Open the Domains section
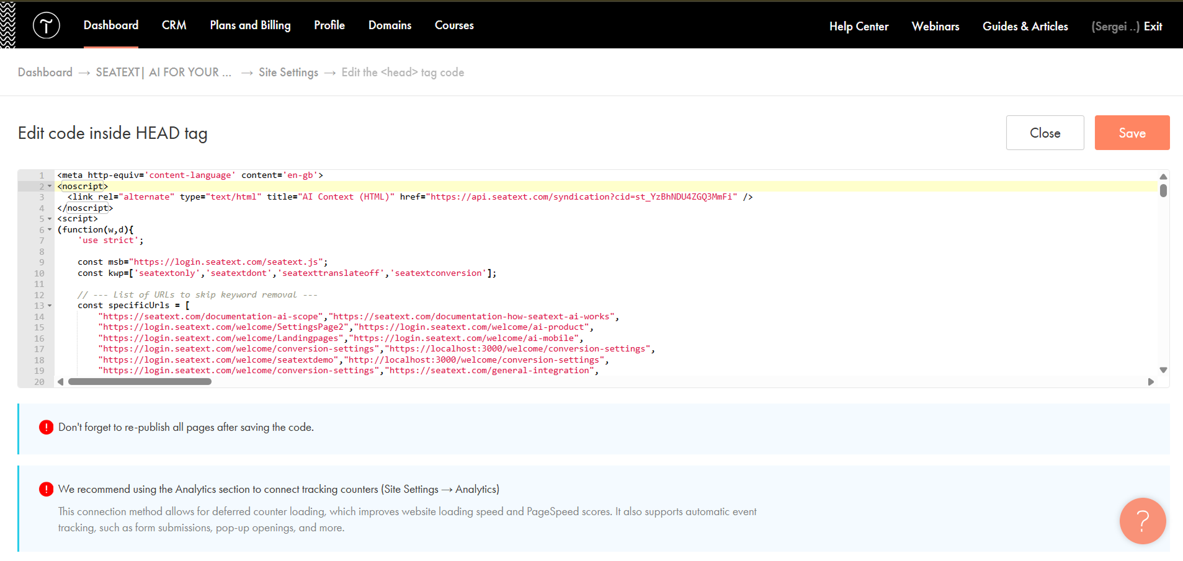 [390, 25]
